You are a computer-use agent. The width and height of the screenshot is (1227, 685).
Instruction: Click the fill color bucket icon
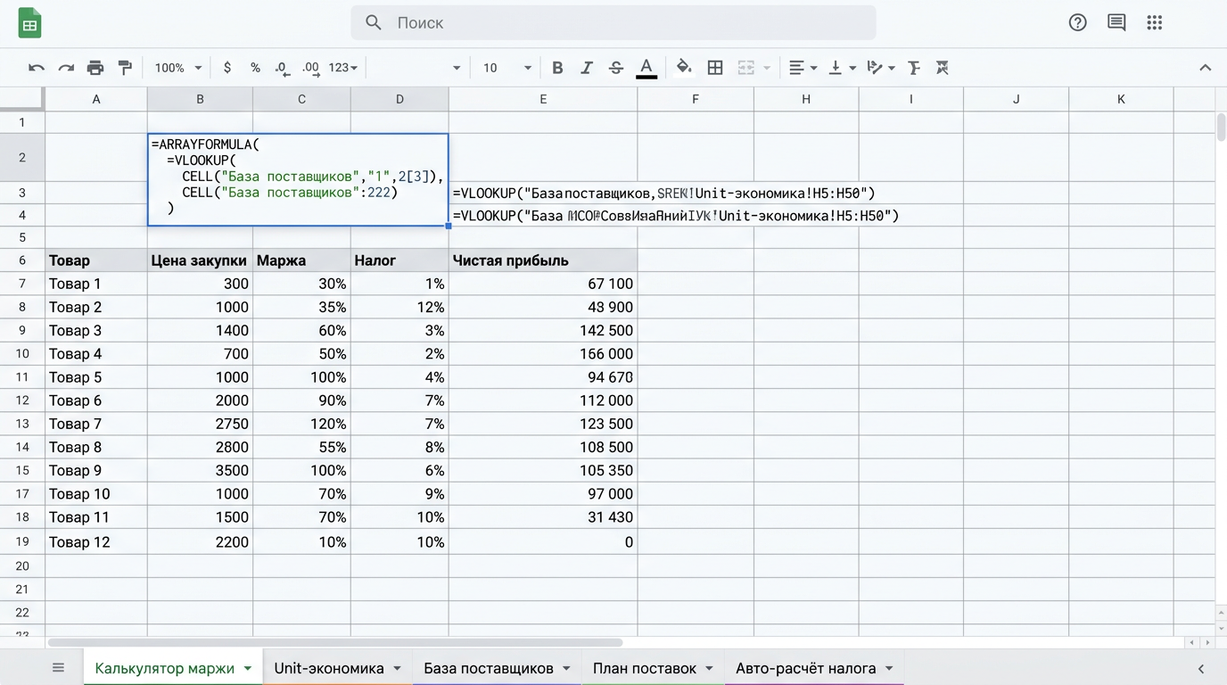point(684,68)
